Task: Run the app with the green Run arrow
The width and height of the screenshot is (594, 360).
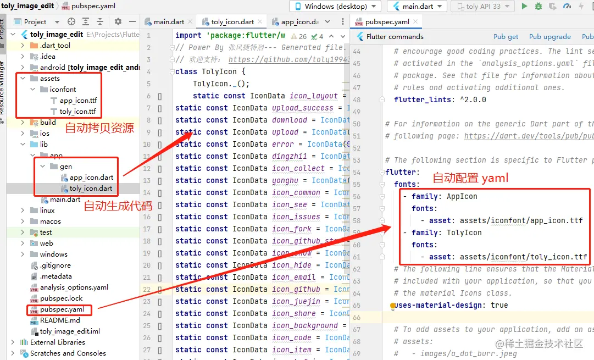Action: (x=524, y=6)
